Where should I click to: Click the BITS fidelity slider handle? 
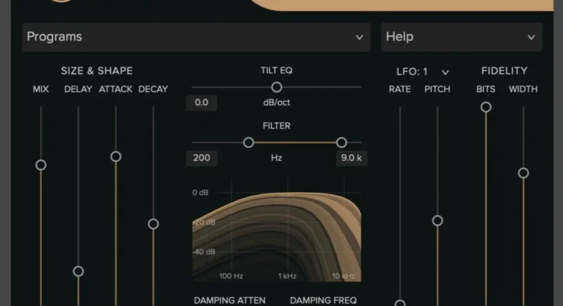coord(486,107)
